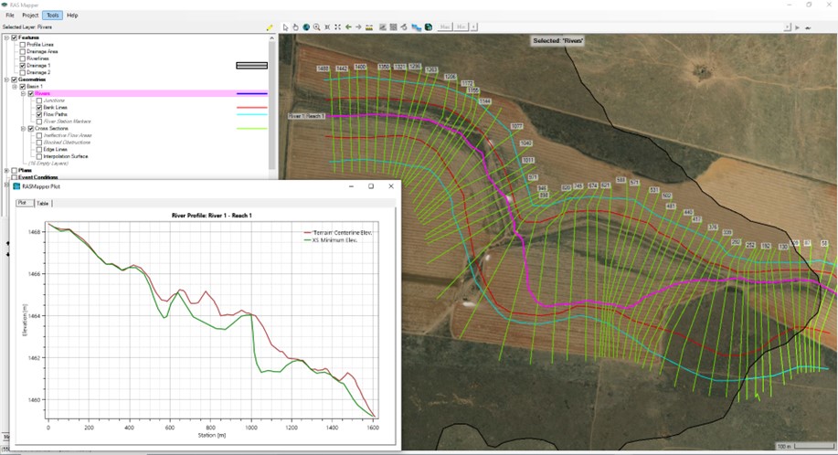Uncheck the Flow Paths layer
The height and width of the screenshot is (455, 838).
tap(39, 114)
